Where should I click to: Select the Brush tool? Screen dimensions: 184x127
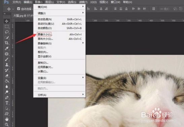(x=7, y=59)
